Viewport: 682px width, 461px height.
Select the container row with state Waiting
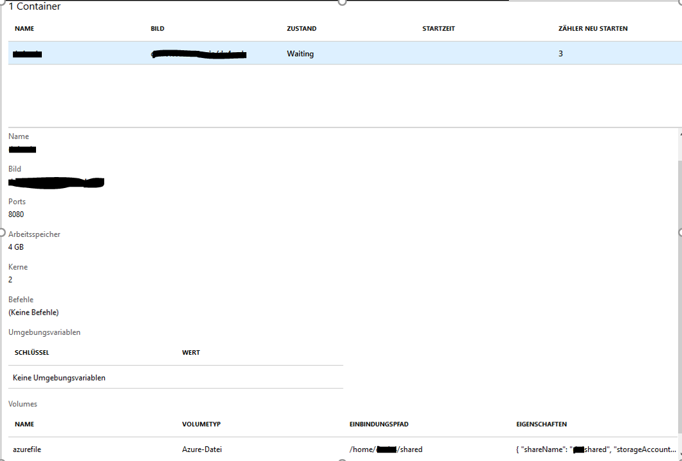[x=345, y=53]
